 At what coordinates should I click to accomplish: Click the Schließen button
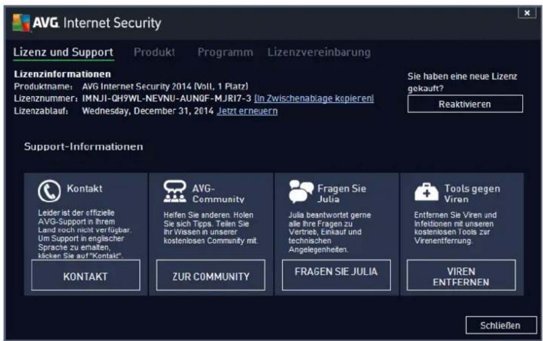501,325
